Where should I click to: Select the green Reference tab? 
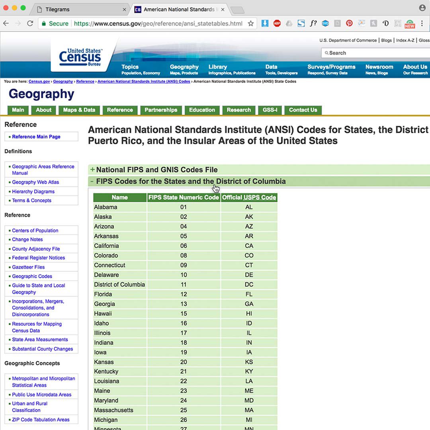pyautogui.click(x=120, y=110)
